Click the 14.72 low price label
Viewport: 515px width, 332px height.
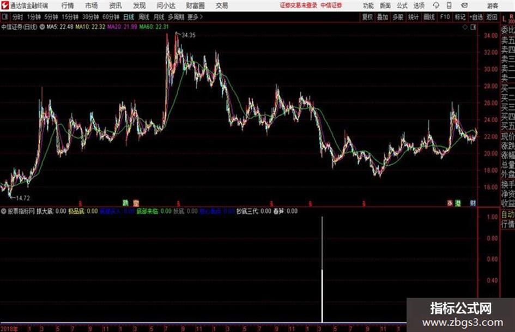[x=23, y=198]
